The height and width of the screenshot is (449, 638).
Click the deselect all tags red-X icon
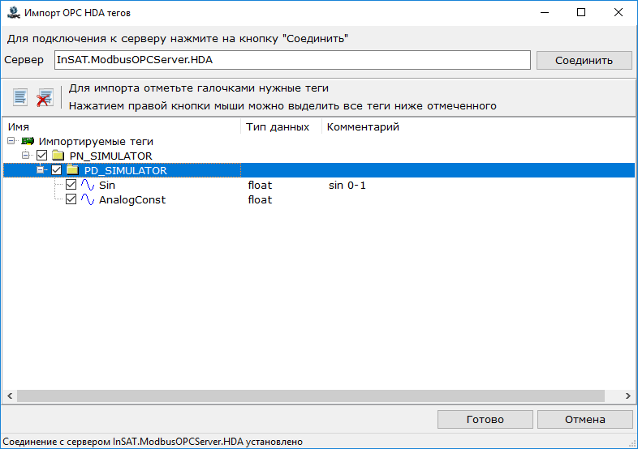coord(45,97)
